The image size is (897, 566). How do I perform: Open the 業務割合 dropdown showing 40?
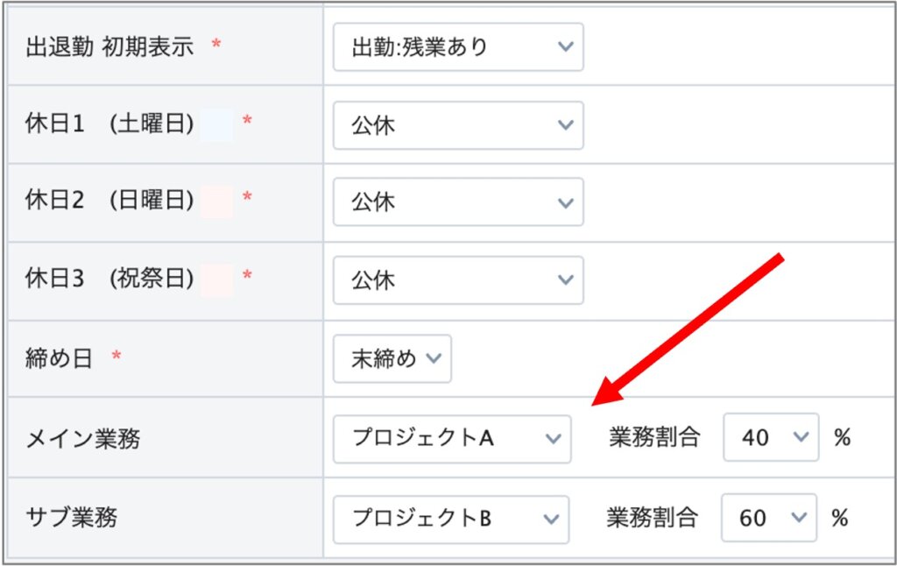coord(770,438)
